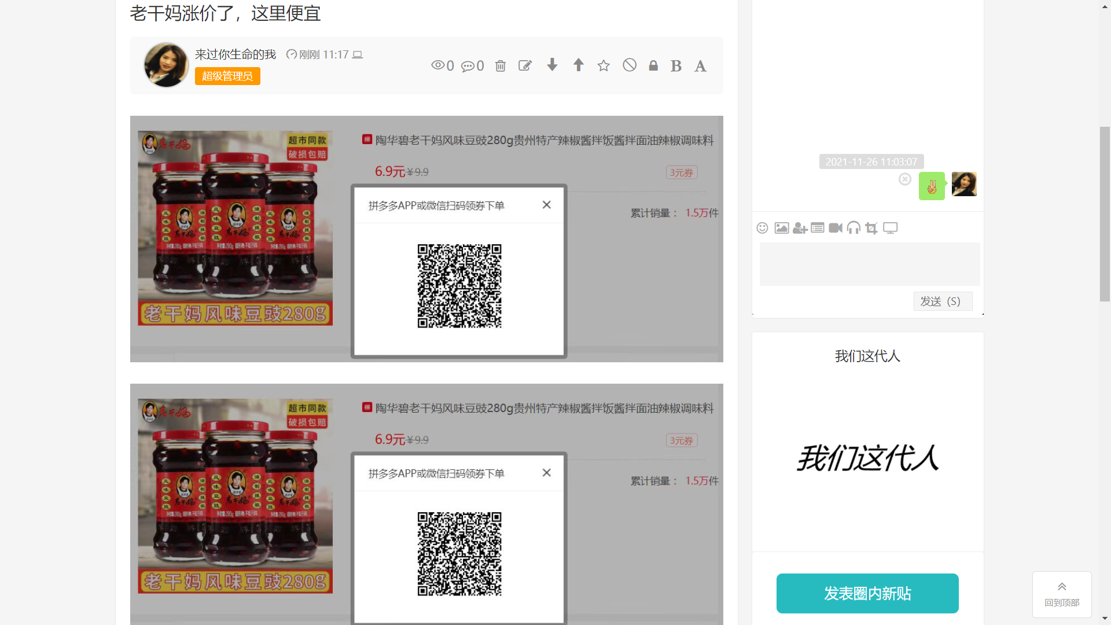
Task: Click the ban circle icon in post toolbar
Action: (630, 65)
